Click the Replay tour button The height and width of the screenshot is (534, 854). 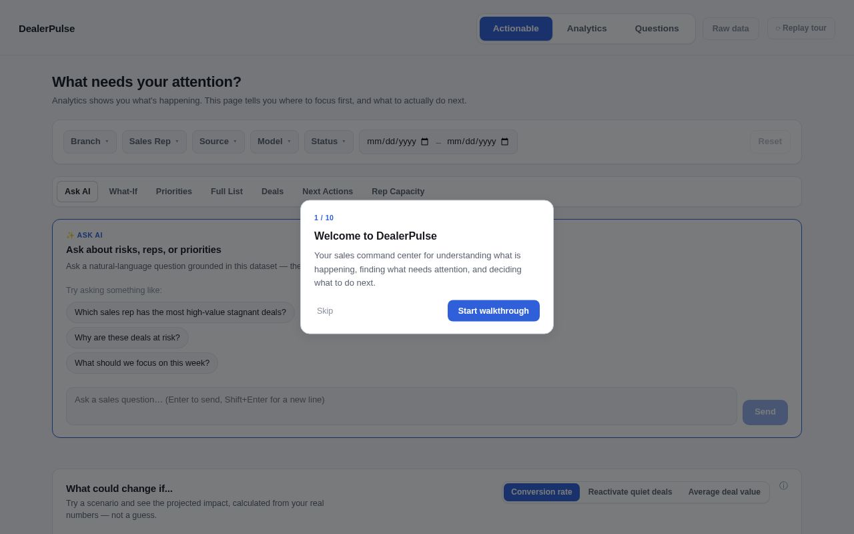click(801, 28)
